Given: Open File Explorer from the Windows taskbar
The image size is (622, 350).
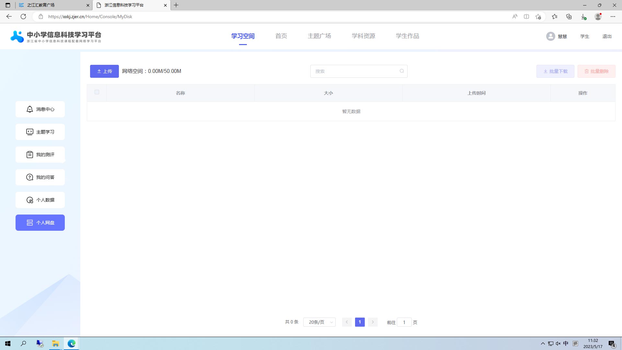Looking at the screenshot, I should tap(55, 344).
